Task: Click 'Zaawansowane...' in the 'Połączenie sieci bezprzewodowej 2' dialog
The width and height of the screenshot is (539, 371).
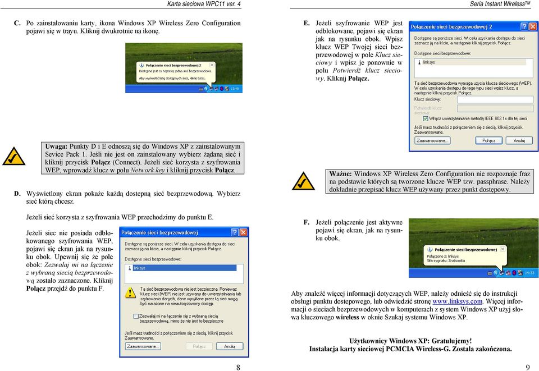Action: [432, 140]
